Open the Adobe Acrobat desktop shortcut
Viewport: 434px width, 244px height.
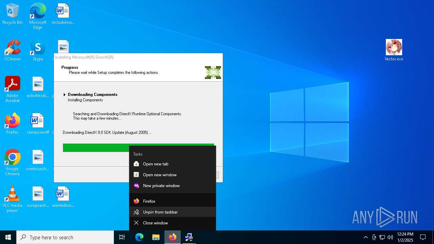tap(13, 89)
